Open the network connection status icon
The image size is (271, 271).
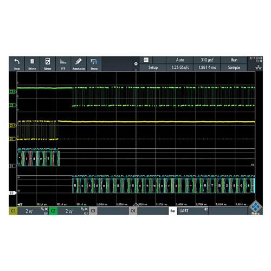click(259, 68)
